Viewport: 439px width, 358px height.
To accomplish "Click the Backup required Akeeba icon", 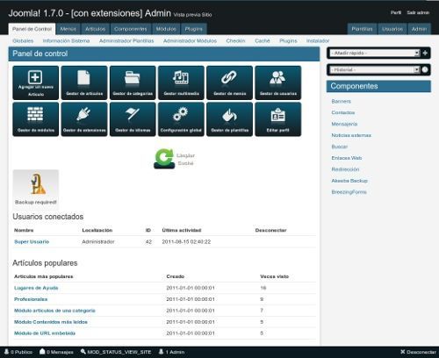I will (36, 189).
